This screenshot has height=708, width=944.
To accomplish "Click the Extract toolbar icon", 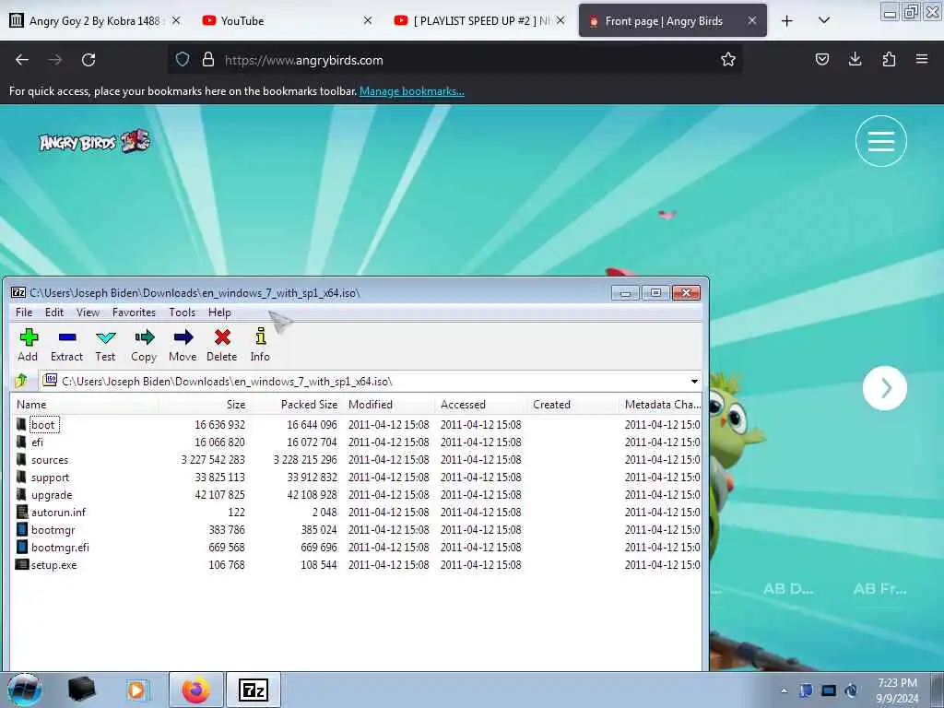I will pyautogui.click(x=66, y=345).
